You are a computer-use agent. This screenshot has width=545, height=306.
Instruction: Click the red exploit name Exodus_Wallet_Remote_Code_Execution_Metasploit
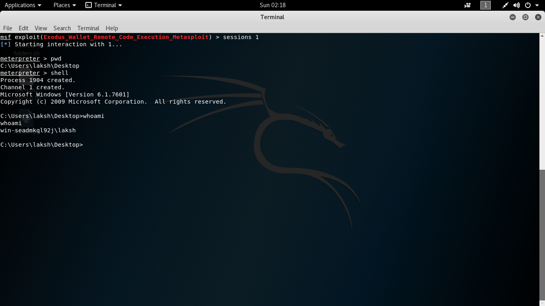click(126, 37)
